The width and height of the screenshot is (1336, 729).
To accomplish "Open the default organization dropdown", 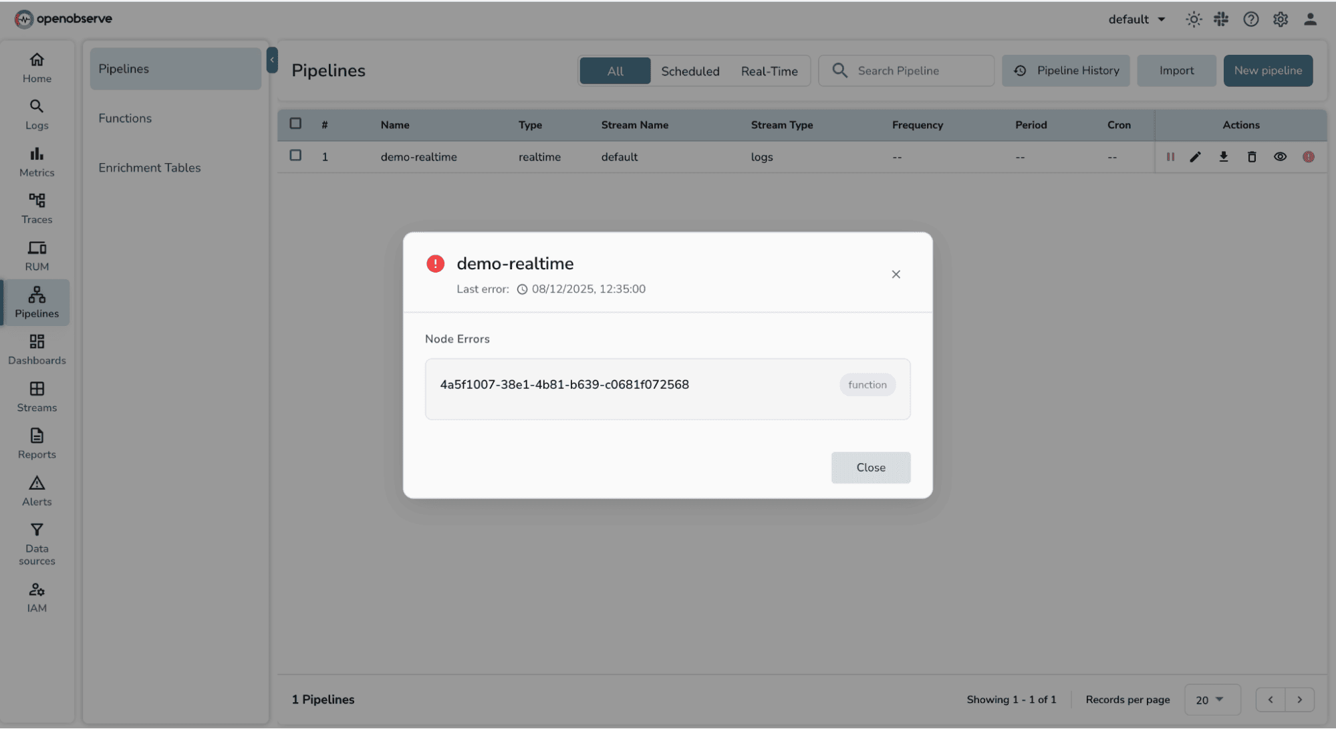I will click(1135, 19).
